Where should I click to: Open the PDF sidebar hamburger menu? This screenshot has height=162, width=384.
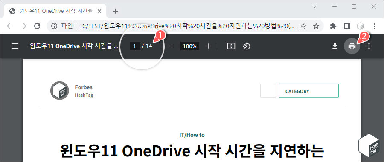(15, 46)
